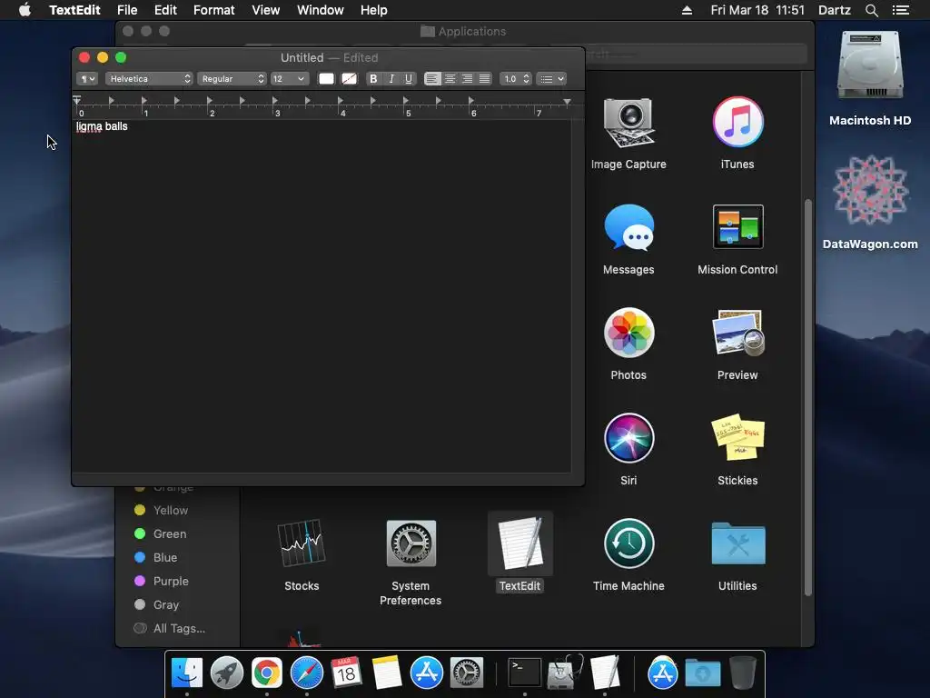Click the tab stop at the 3 inch ruler mark
930x698 pixels.
(274, 100)
